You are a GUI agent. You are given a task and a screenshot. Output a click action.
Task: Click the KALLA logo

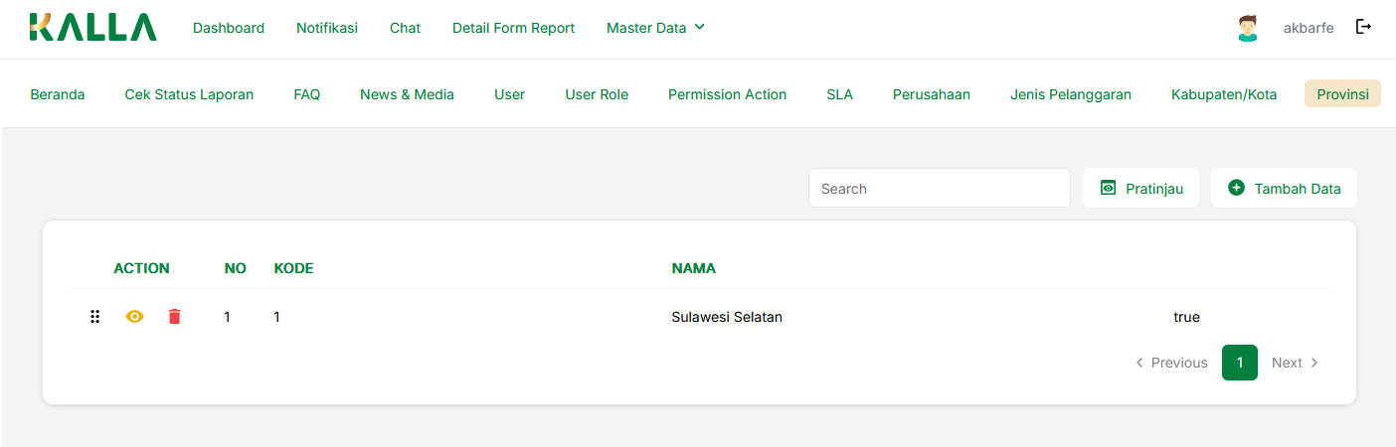[92, 28]
